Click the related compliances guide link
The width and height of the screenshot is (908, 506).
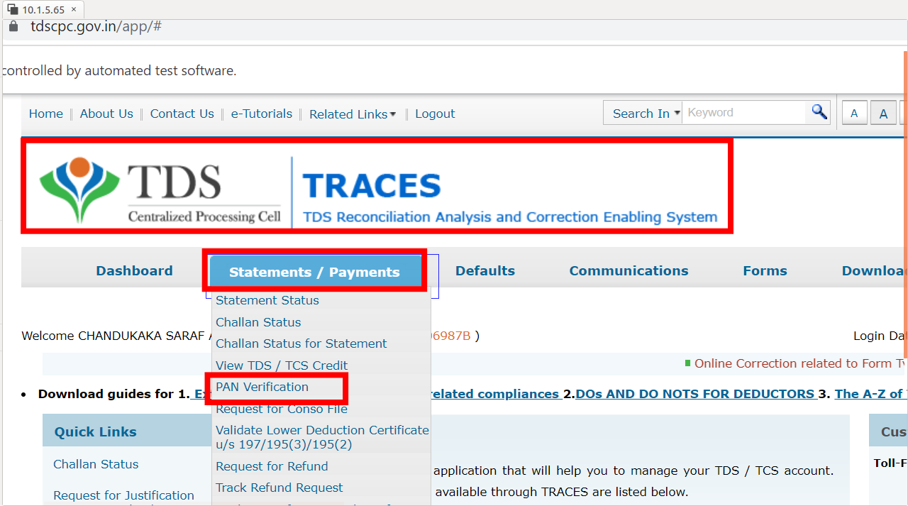[x=495, y=394]
